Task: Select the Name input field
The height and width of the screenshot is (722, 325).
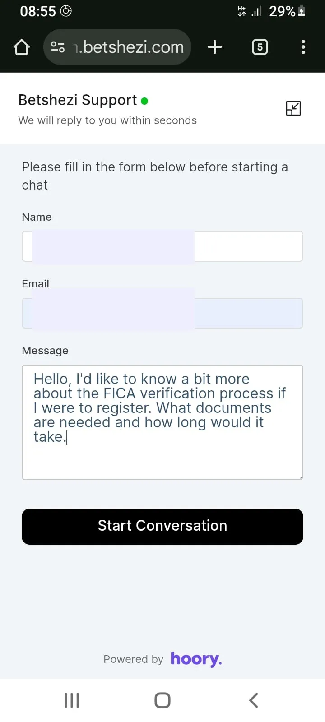Action: click(x=162, y=246)
